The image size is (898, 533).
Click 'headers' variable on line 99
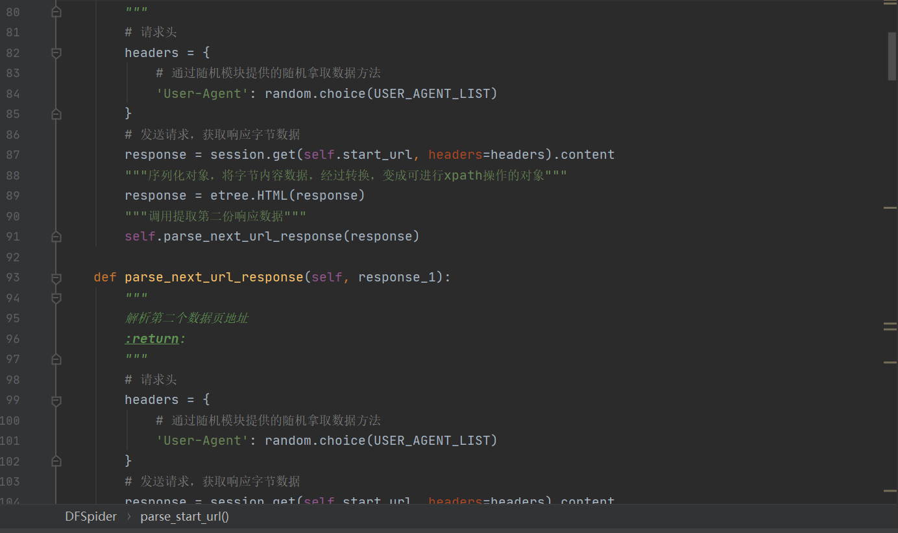(152, 399)
